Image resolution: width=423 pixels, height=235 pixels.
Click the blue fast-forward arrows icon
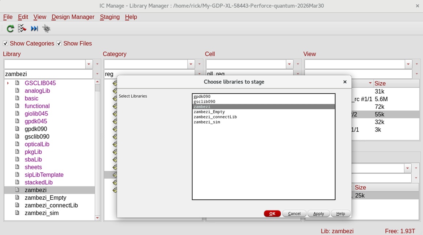coord(34,28)
